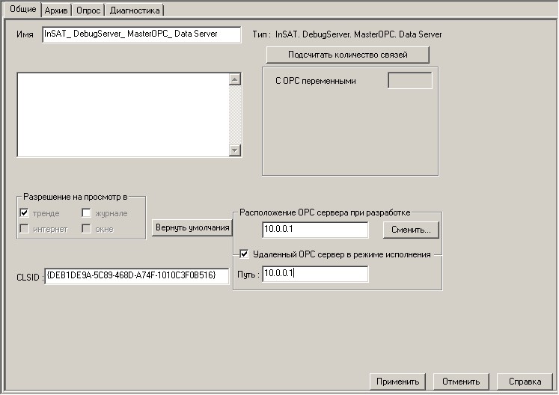Image resolution: width=559 pixels, height=395 pixels.
Task: Toggle the тренде checkbox
Action: (x=24, y=213)
